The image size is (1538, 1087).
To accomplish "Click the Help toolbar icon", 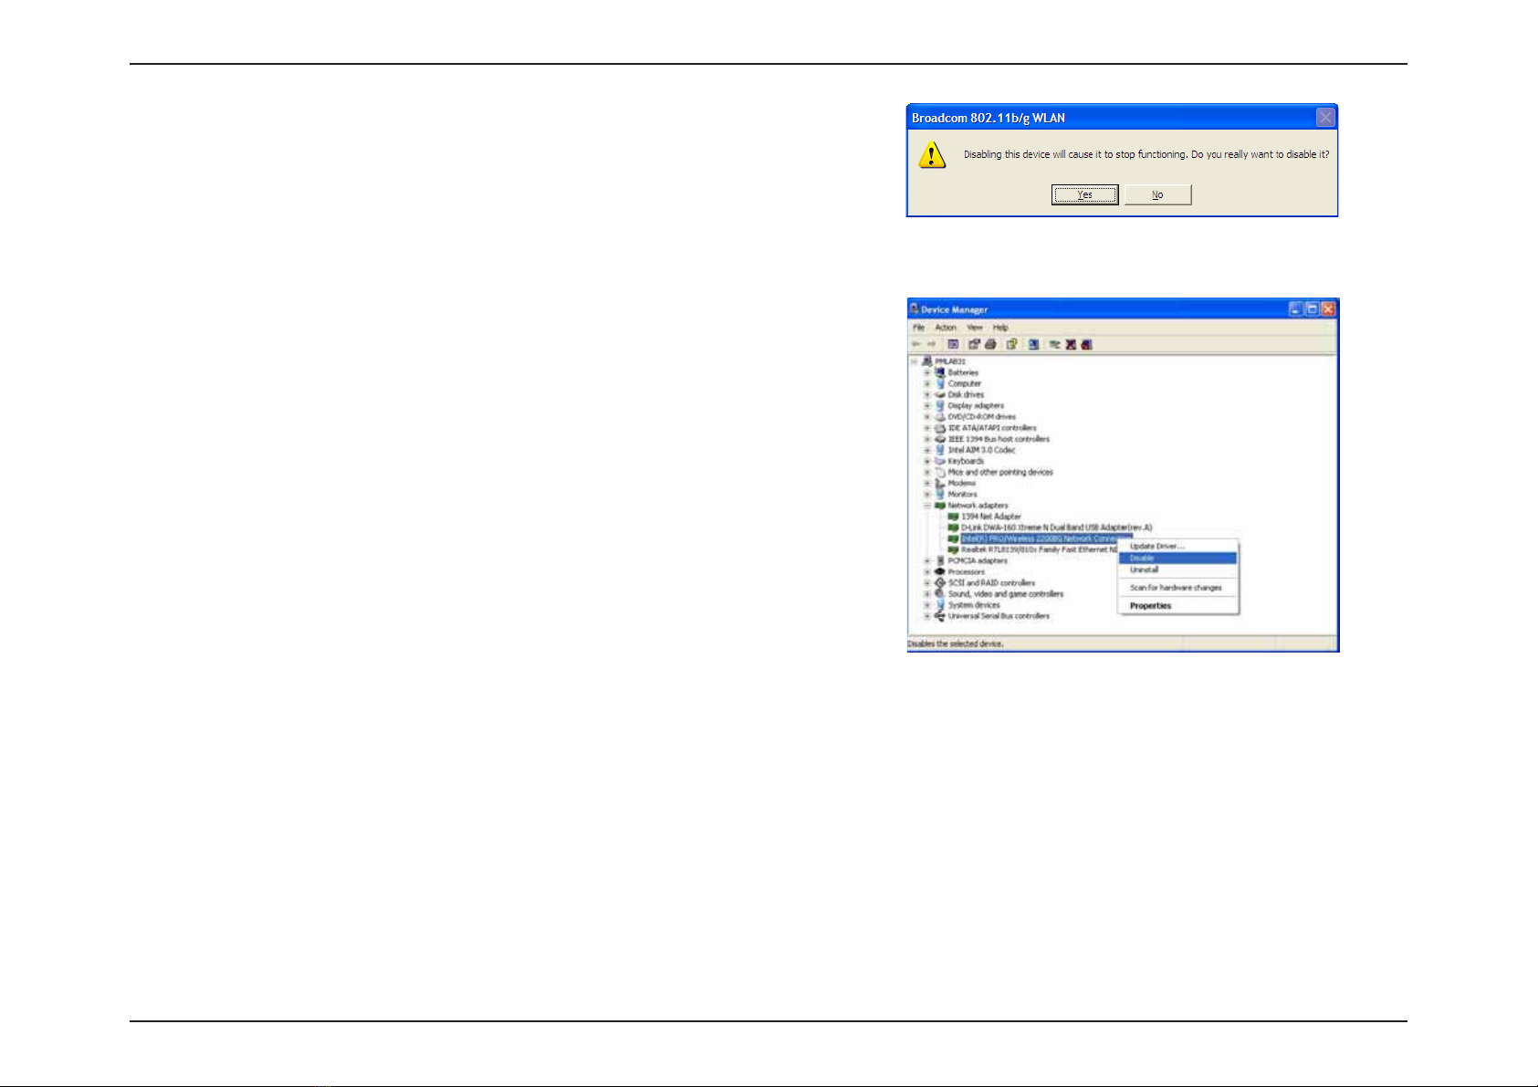I will point(1011,344).
